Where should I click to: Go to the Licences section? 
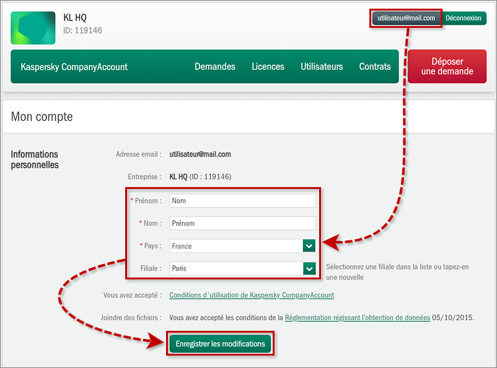pos(268,67)
